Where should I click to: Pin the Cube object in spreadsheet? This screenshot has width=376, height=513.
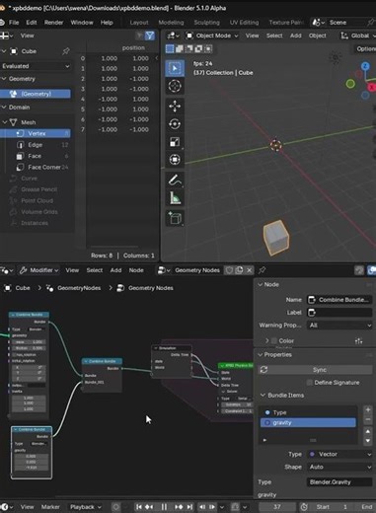(65, 51)
